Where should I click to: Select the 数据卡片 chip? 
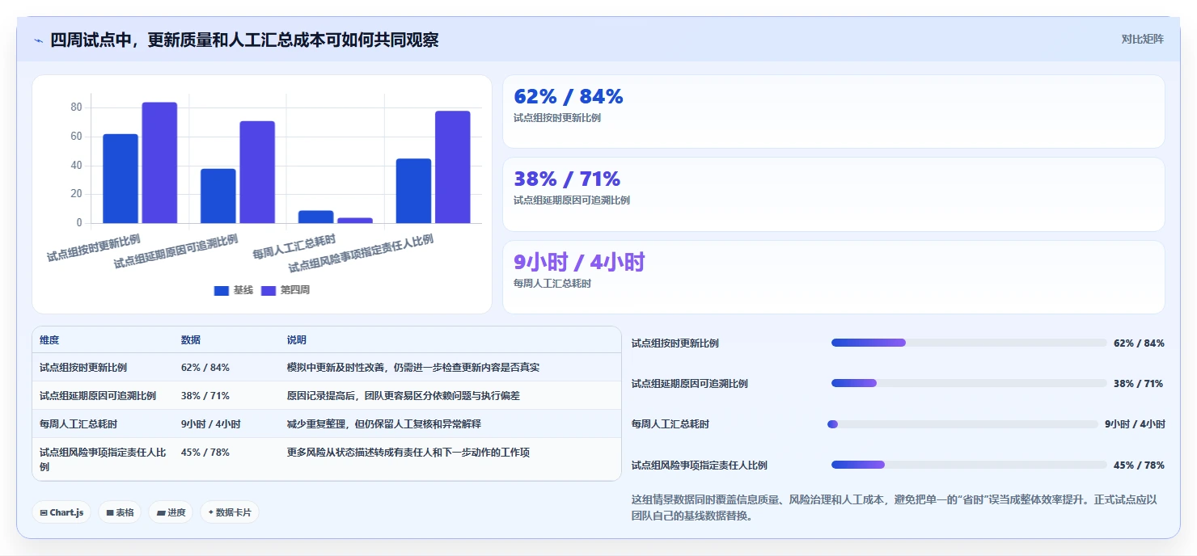pyautogui.click(x=230, y=512)
